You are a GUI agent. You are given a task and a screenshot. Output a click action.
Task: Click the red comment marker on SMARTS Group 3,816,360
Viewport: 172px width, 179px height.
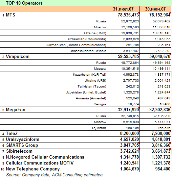[x=170, y=143]
